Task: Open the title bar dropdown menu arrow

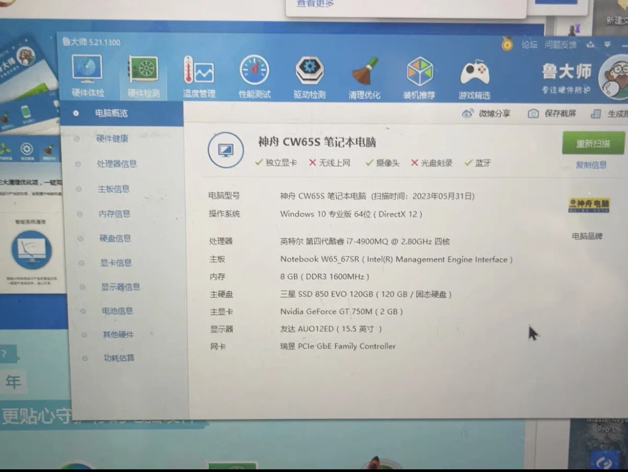Action: 608,45
